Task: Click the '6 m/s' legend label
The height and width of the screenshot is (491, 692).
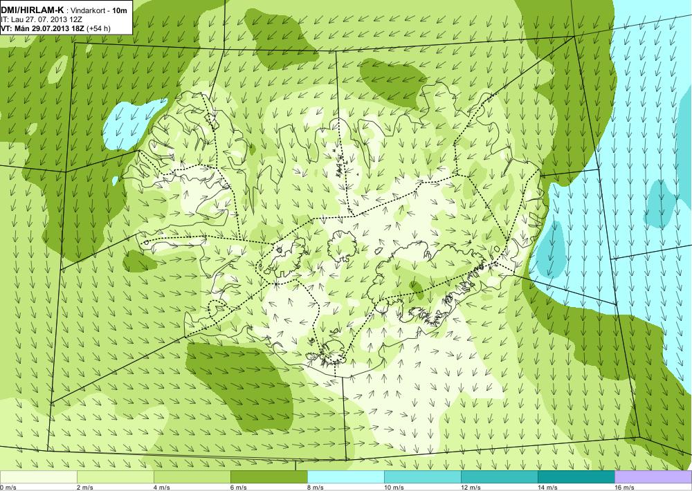Action: (x=239, y=488)
